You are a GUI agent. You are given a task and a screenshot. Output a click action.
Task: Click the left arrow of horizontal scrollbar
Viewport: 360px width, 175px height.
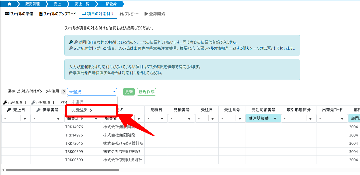tap(3, 170)
